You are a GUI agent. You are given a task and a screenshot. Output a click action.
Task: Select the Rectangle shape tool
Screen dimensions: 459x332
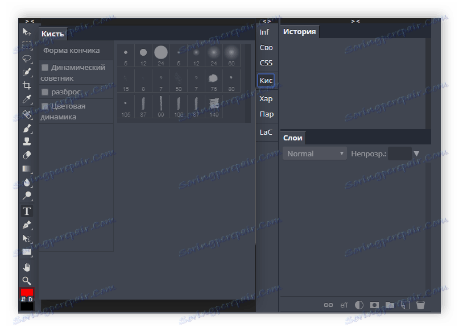(x=27, y=252)
